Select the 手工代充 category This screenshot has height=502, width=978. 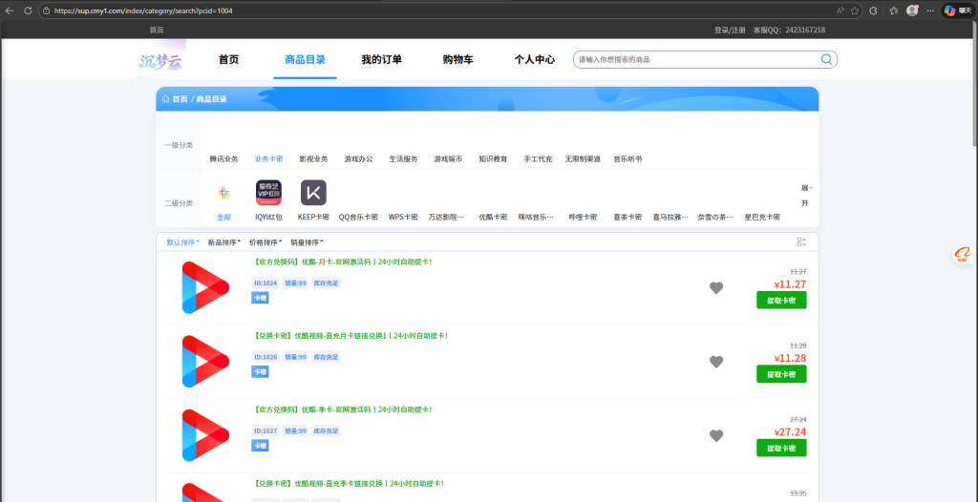point(539,159)
